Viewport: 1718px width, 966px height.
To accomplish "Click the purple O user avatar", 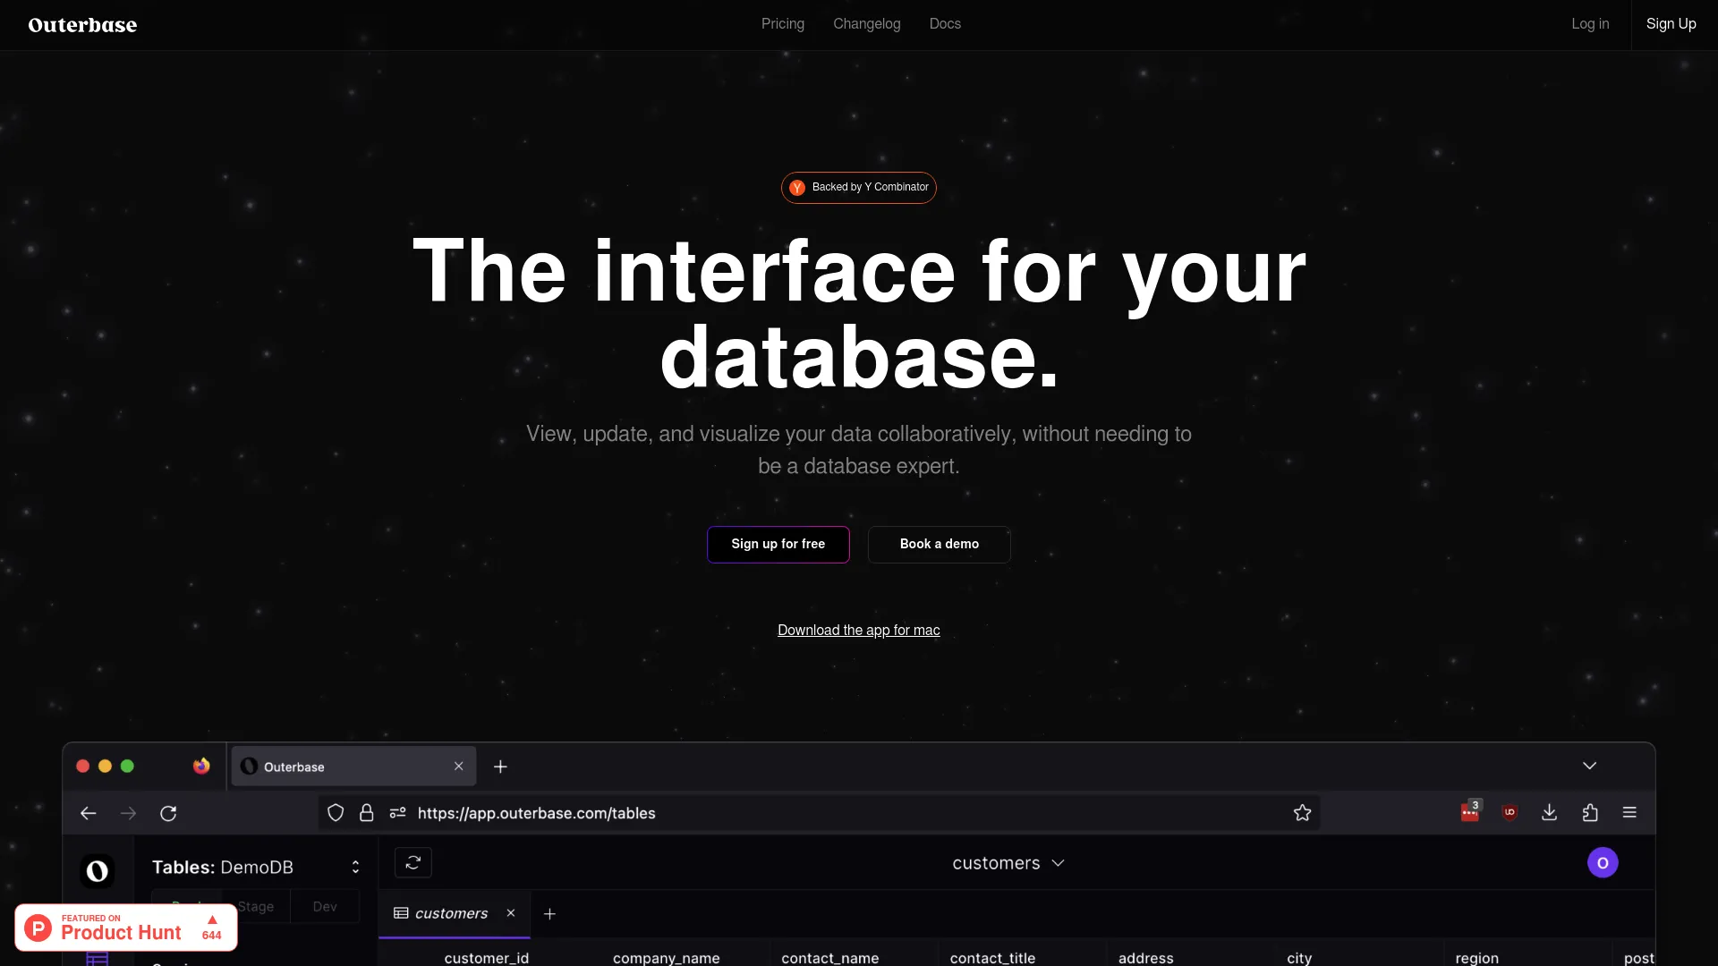I will click(1603, 863).
